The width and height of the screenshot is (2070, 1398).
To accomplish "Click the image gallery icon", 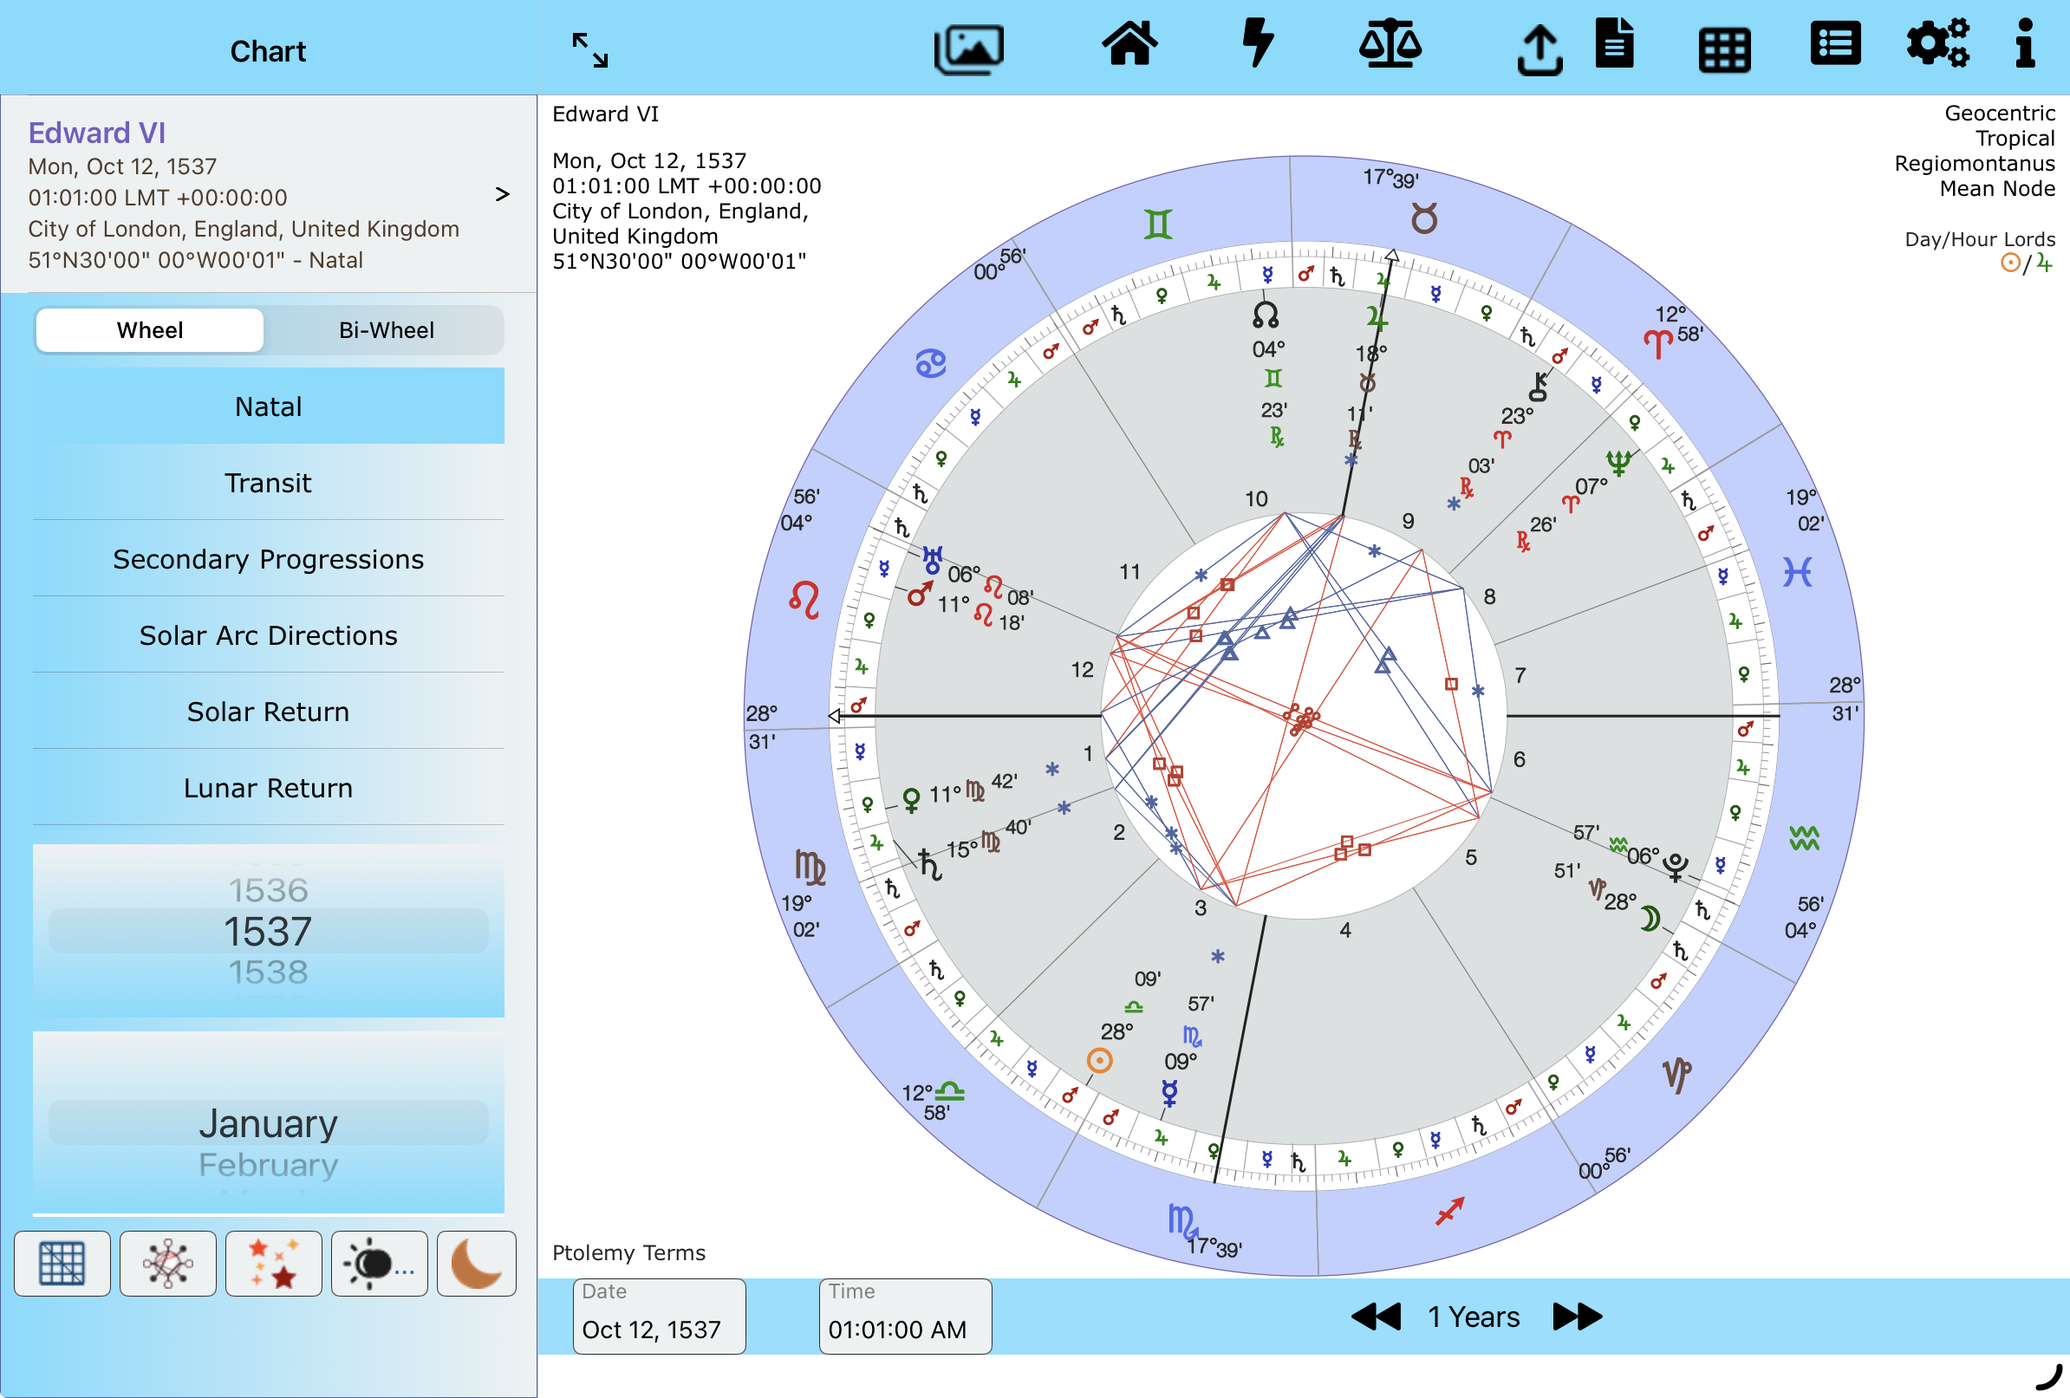I will tap(969, 48).
